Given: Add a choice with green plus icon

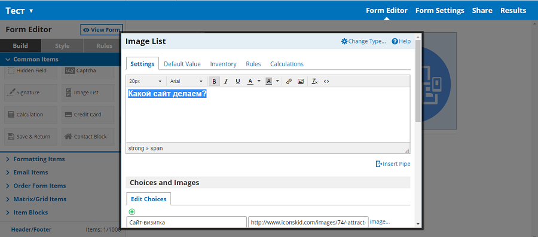Looking at the screenshot, I should 132,212.
